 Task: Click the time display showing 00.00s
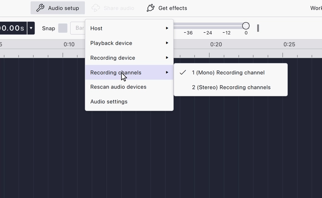coord(12,28)
